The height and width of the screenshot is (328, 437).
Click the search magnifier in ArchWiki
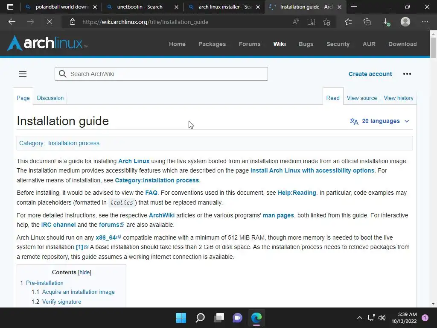click(x=63, y=74)
